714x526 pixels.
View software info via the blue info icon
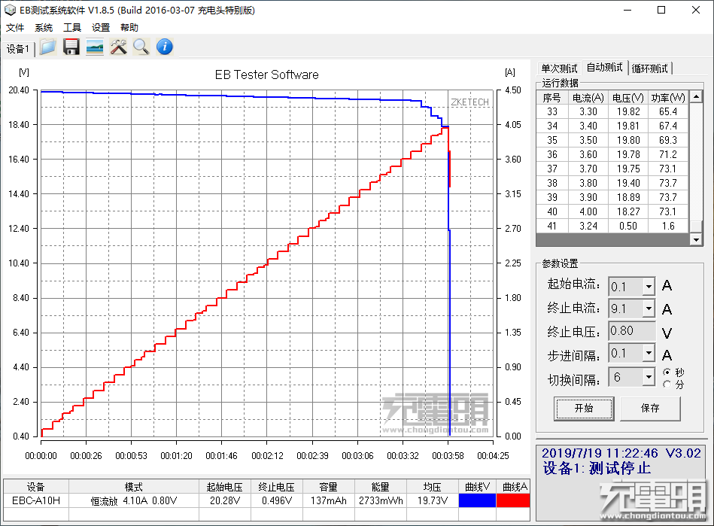(x=164, y=47)
